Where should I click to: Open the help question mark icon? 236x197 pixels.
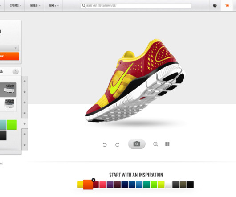point(215,6)
